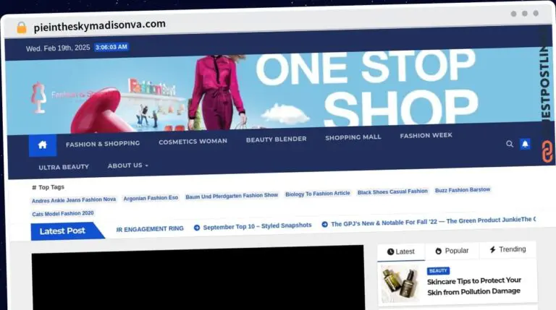The width and height of the screenshot is (556, 310).
Task: Expand the About Us dropdown menu
Action: 127,165
